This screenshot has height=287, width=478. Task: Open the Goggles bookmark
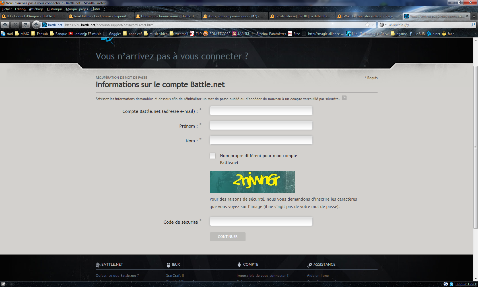(x=112, y=34)
